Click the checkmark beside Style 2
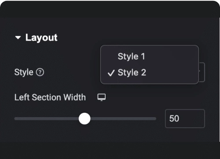Viewport: 220px width, 159px height. coord(111,73)
